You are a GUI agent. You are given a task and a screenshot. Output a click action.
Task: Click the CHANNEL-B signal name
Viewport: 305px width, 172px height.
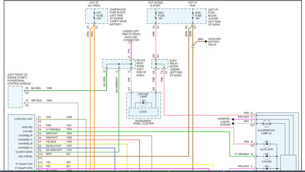point(25,143)
